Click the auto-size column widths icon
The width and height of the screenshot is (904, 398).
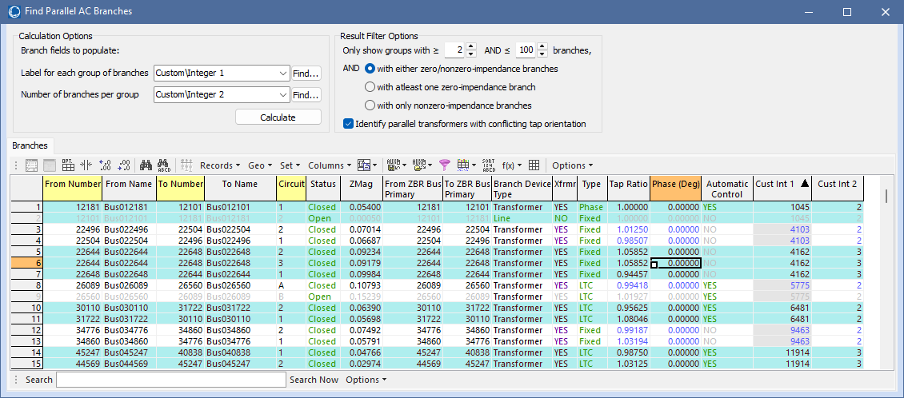pos(87,165)
